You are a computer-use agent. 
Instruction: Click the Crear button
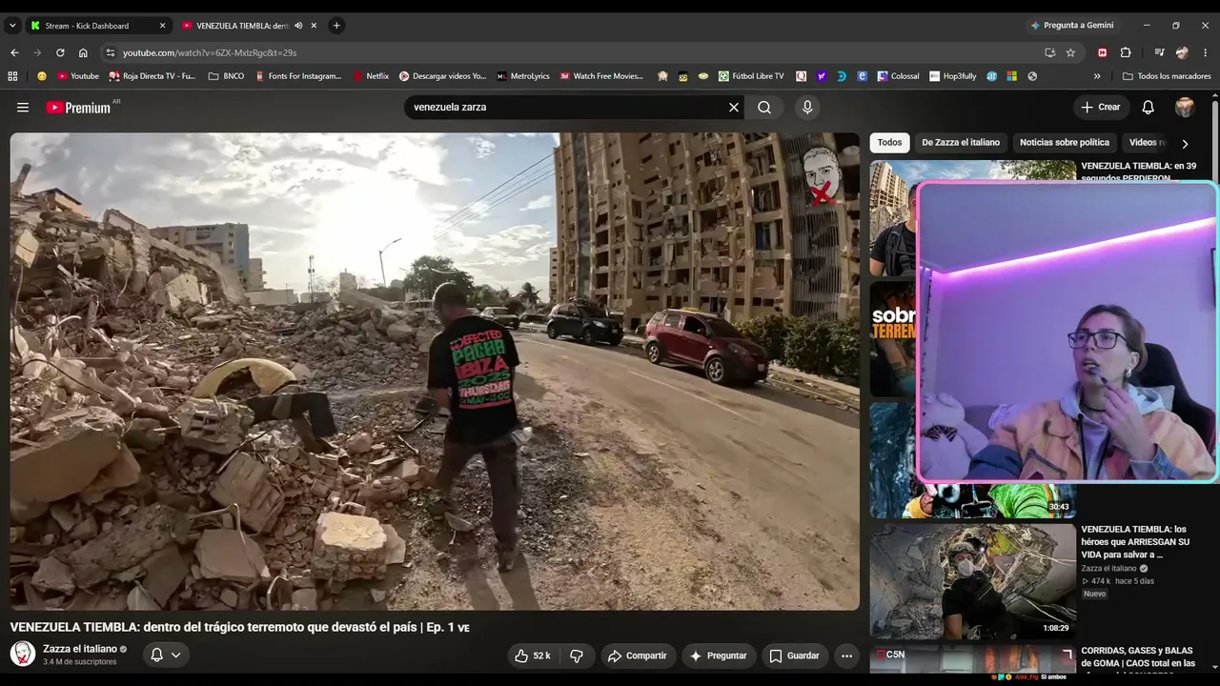click(1101, 108)
